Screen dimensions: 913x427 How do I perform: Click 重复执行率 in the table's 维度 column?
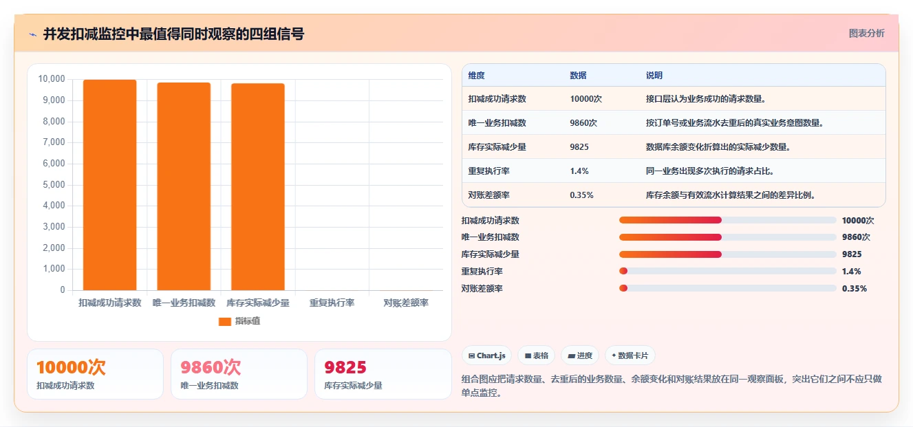point(489,171)
